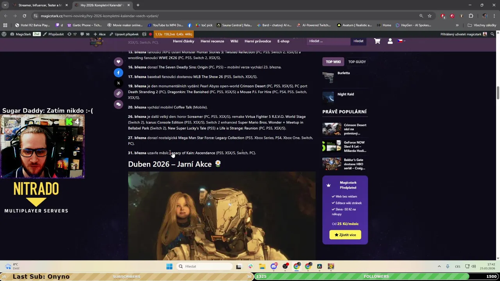The height and width of the screenshot is (281, 500).
Task: Click Přizpůsobit in admin bar
Action: [53, 34]
